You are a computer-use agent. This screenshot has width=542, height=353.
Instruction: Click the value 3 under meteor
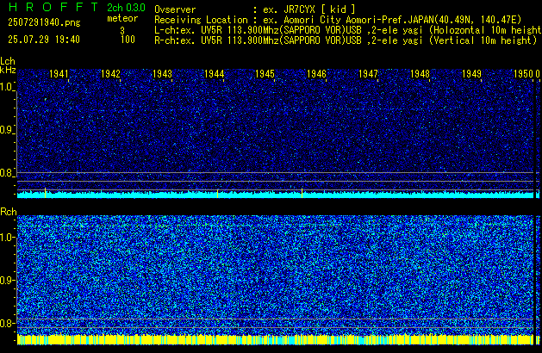(122, 30)
